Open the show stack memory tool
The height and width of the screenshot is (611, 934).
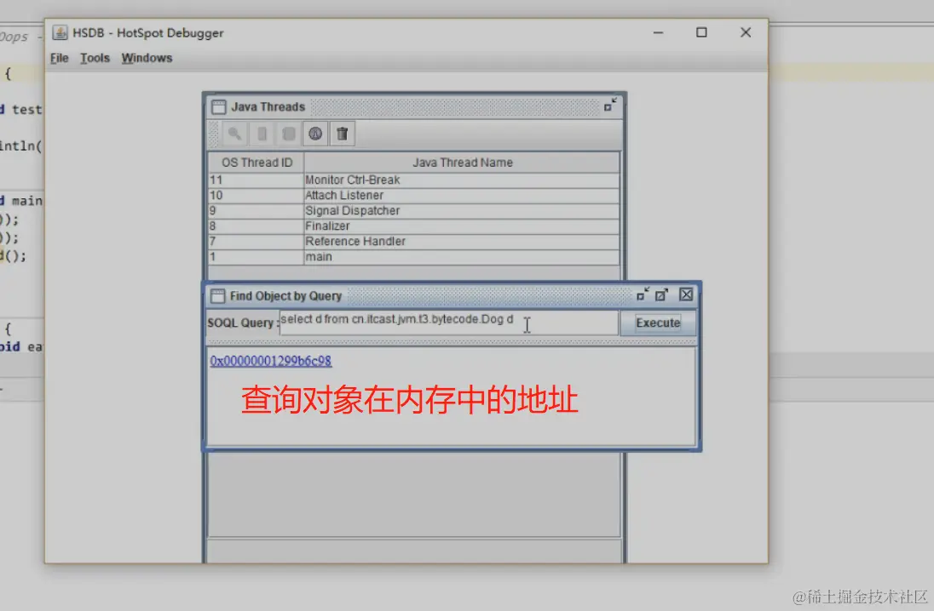click(x=261, y=134)
